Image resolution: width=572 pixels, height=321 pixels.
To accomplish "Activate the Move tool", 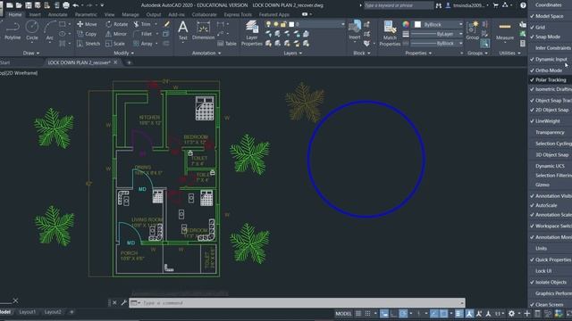I will click(87, 24).
